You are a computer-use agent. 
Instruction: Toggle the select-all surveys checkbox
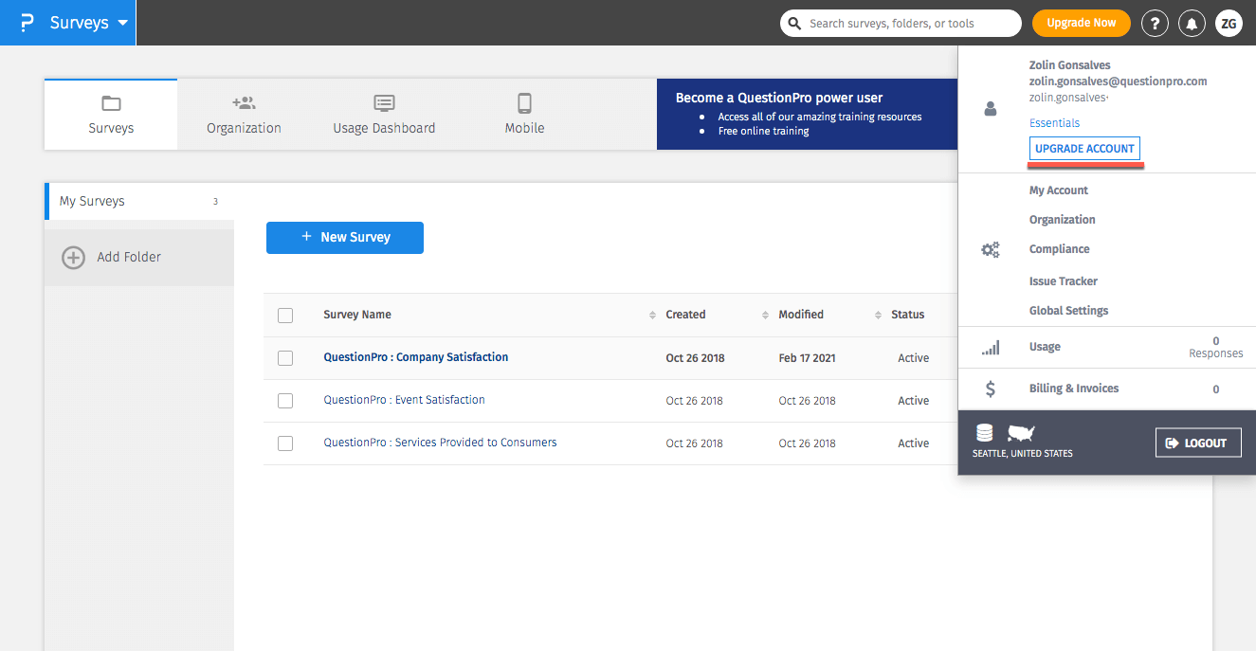(x=285, y=316)
